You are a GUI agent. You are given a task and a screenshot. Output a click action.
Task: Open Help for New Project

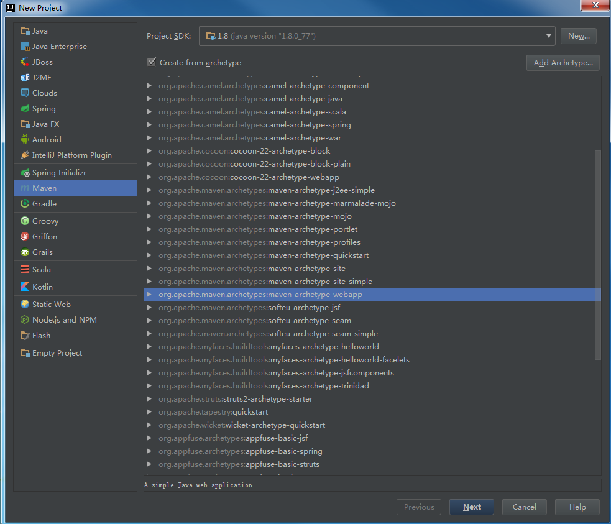[577, 507]
